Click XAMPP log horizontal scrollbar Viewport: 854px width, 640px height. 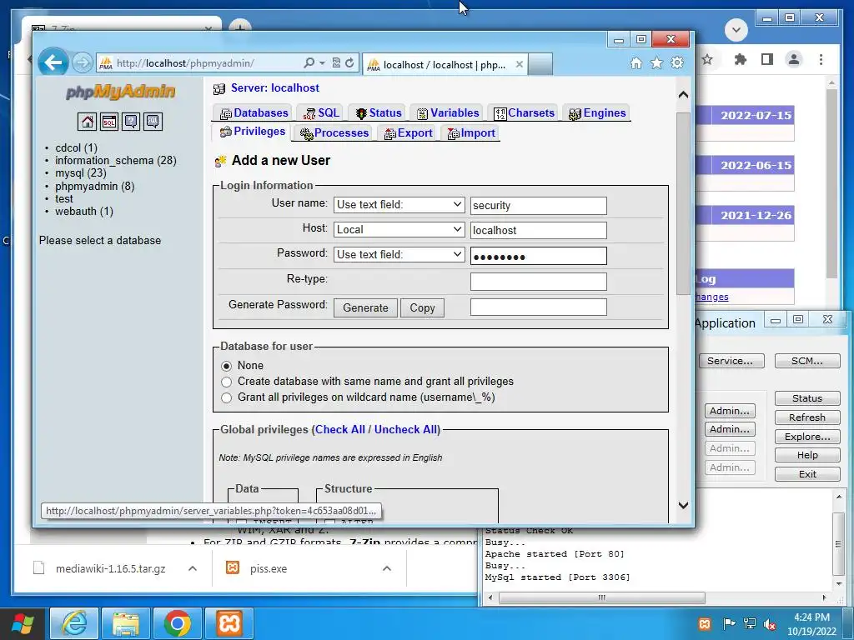[602, 597]
